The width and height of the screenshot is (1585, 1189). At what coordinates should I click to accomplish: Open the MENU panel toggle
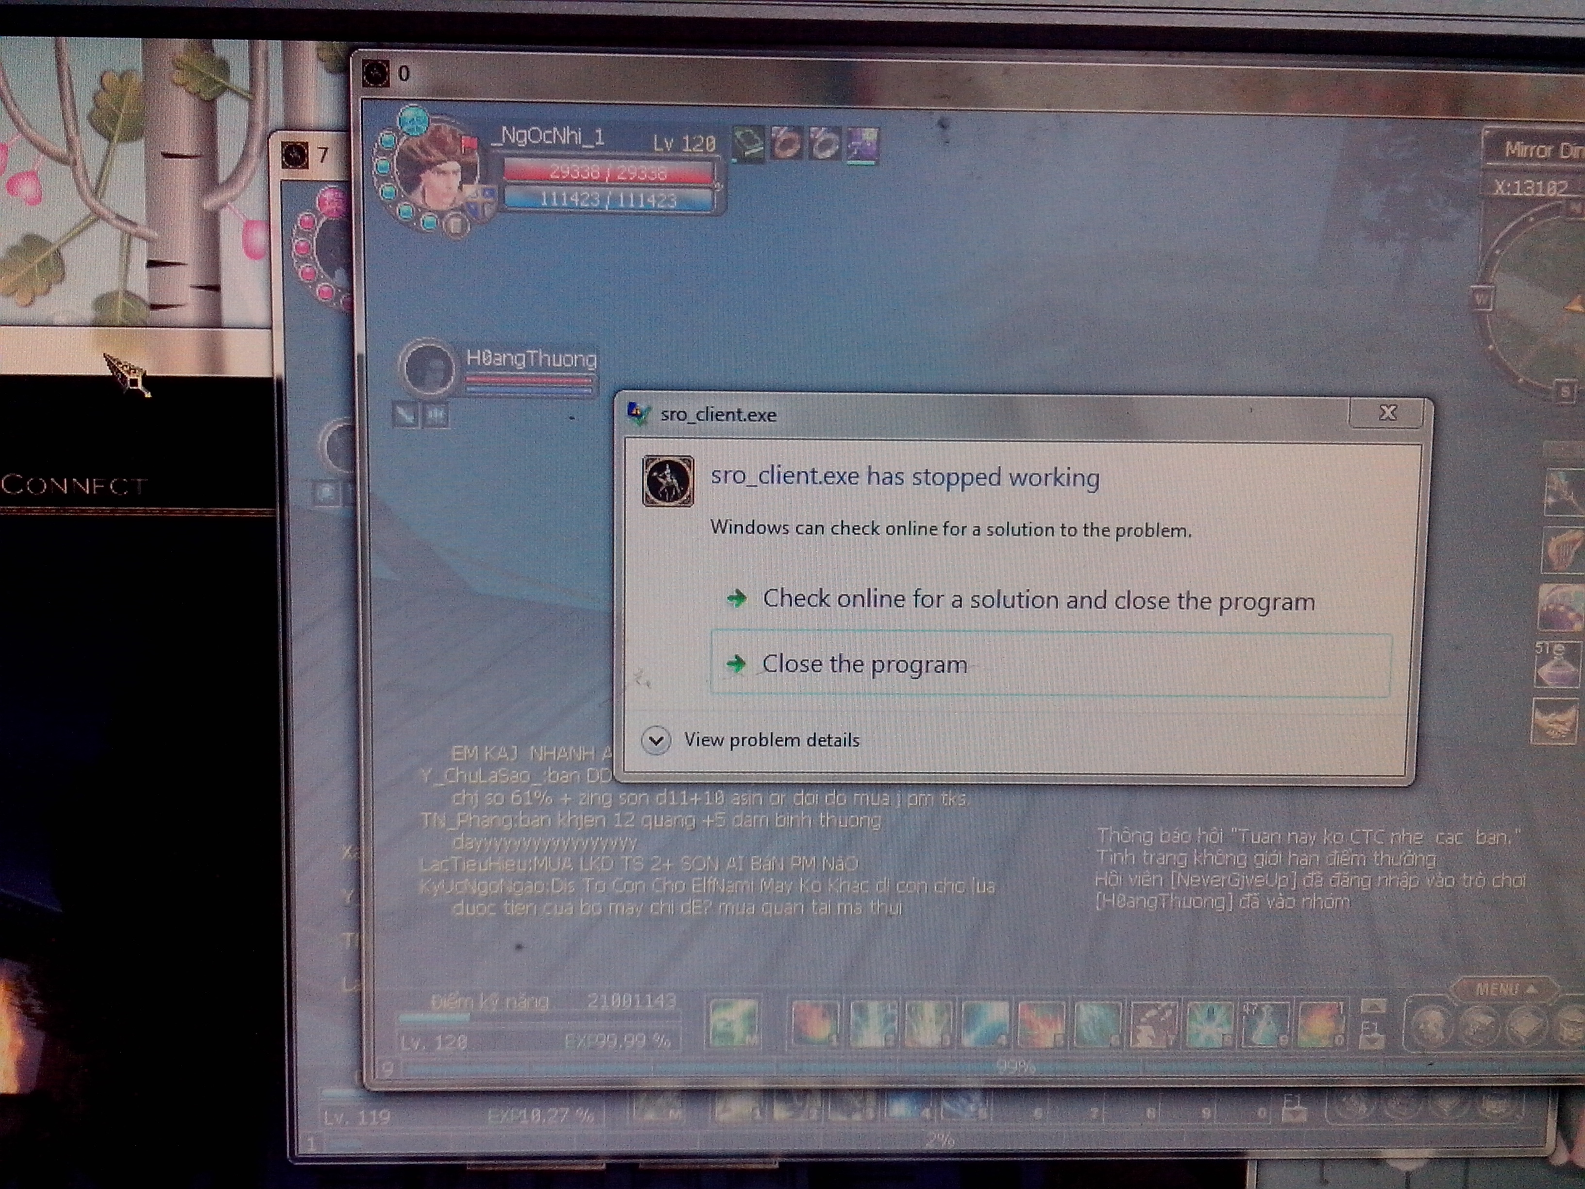tap(1505, 989)
